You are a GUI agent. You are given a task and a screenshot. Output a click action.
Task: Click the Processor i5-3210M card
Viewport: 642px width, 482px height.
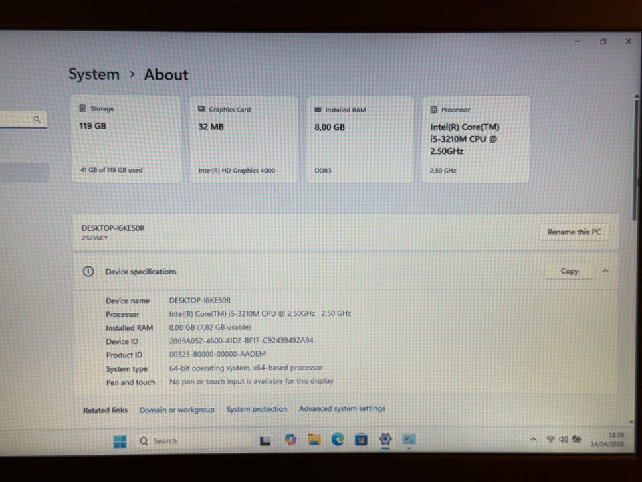click(x=475, y=139)
